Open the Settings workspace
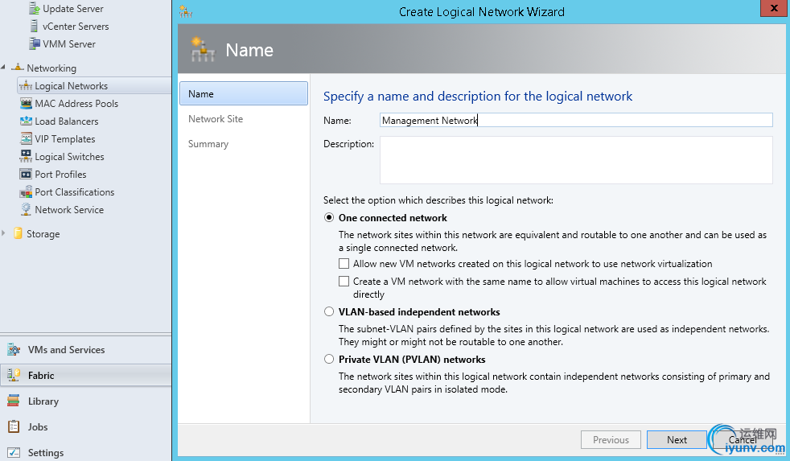 click(x=85, y=452)
